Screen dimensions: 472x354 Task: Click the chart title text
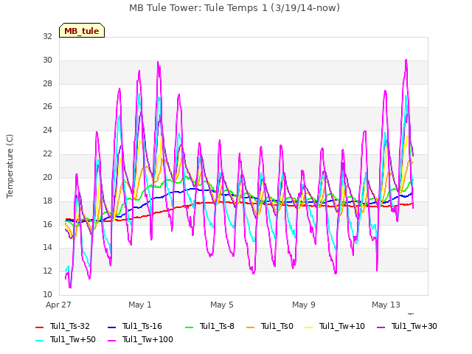click(x=235, y=8)
